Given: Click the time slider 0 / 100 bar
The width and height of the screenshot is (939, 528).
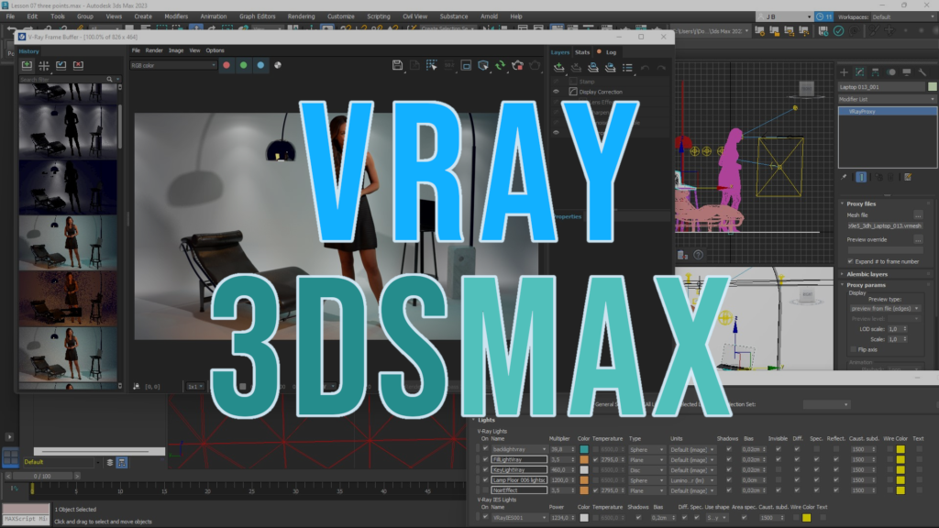Looking at the screenshot, I should (x=42, y=476).
